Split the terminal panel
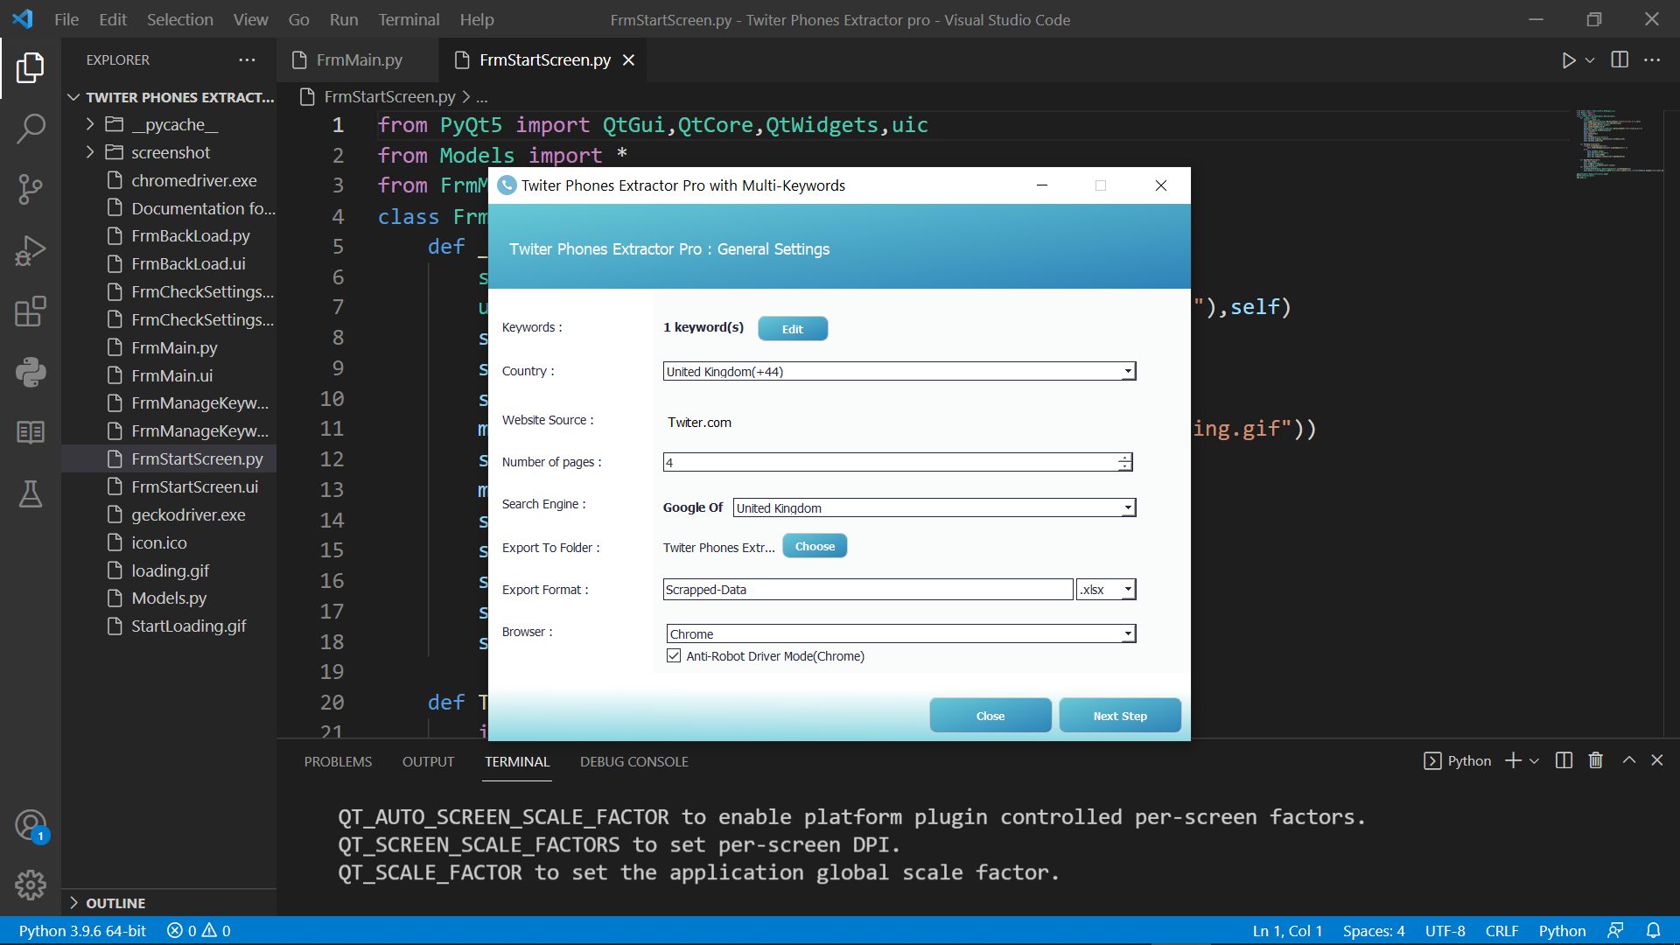1680x945 pixels. 1564,760
